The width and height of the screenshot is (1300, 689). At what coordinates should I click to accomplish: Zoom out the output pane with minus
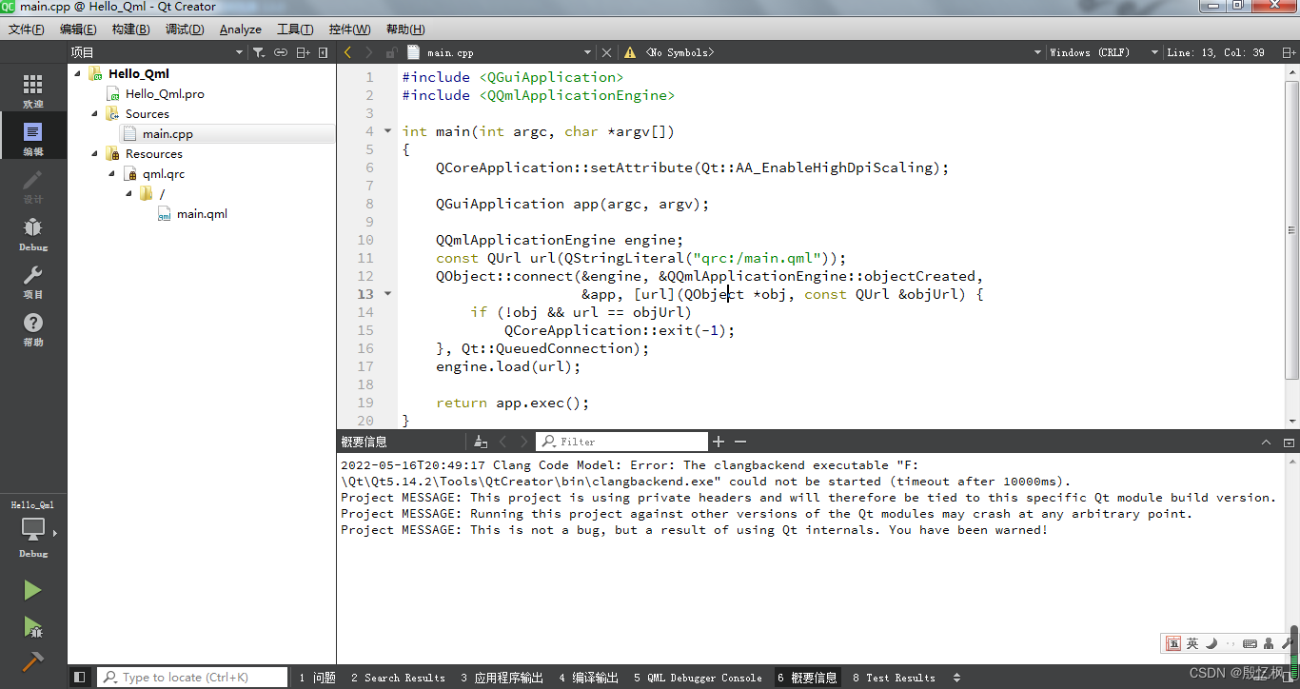pos(740,442)
